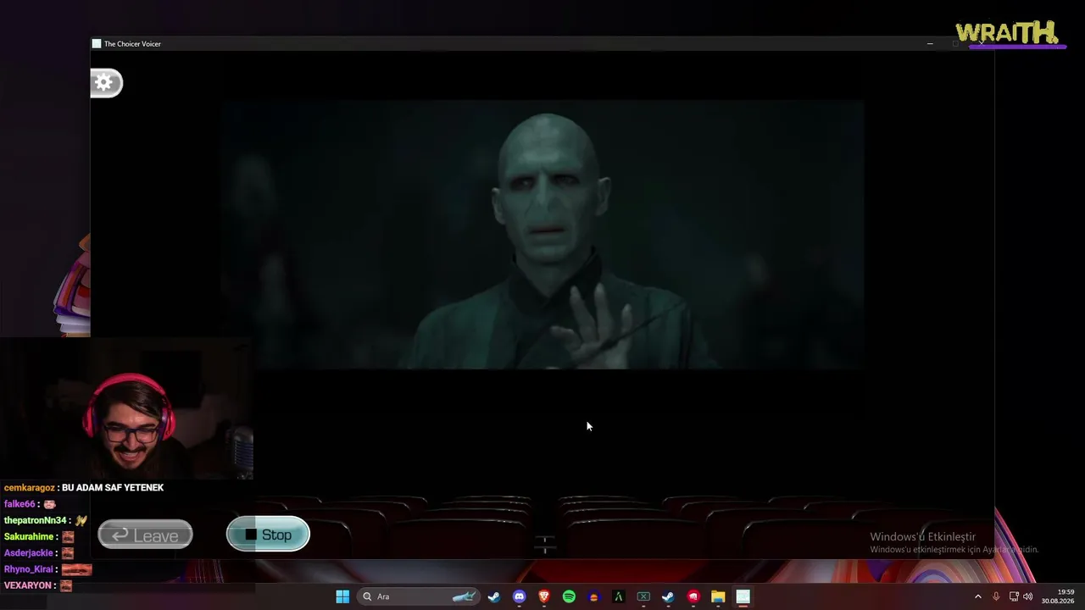Click the chat username cemkaragoz
The image size is (1085, 610).
point(30,488)
